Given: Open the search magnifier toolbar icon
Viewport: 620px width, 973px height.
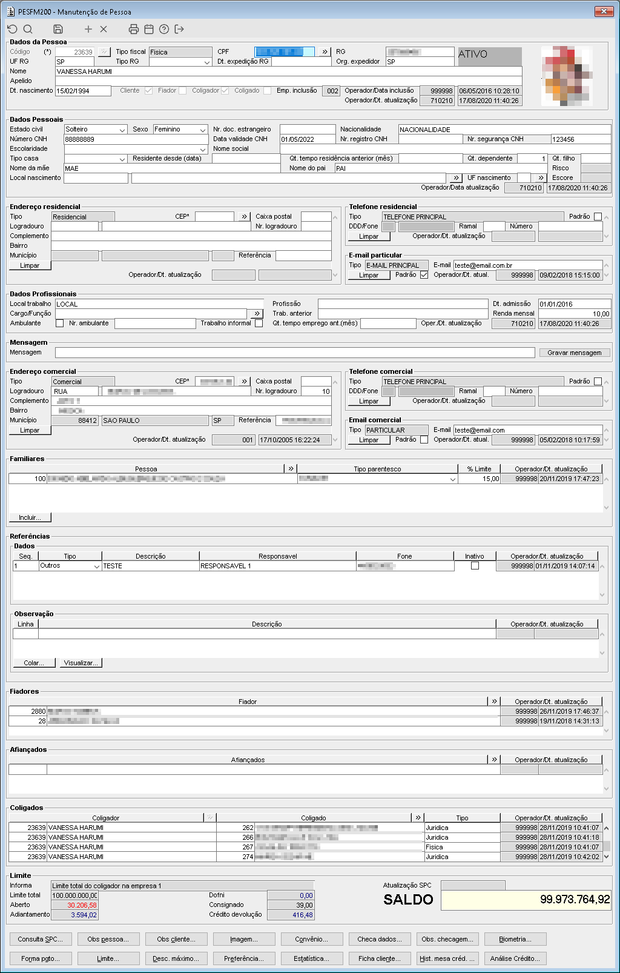Looking at the screenshot, I should (x=28, y=29).
